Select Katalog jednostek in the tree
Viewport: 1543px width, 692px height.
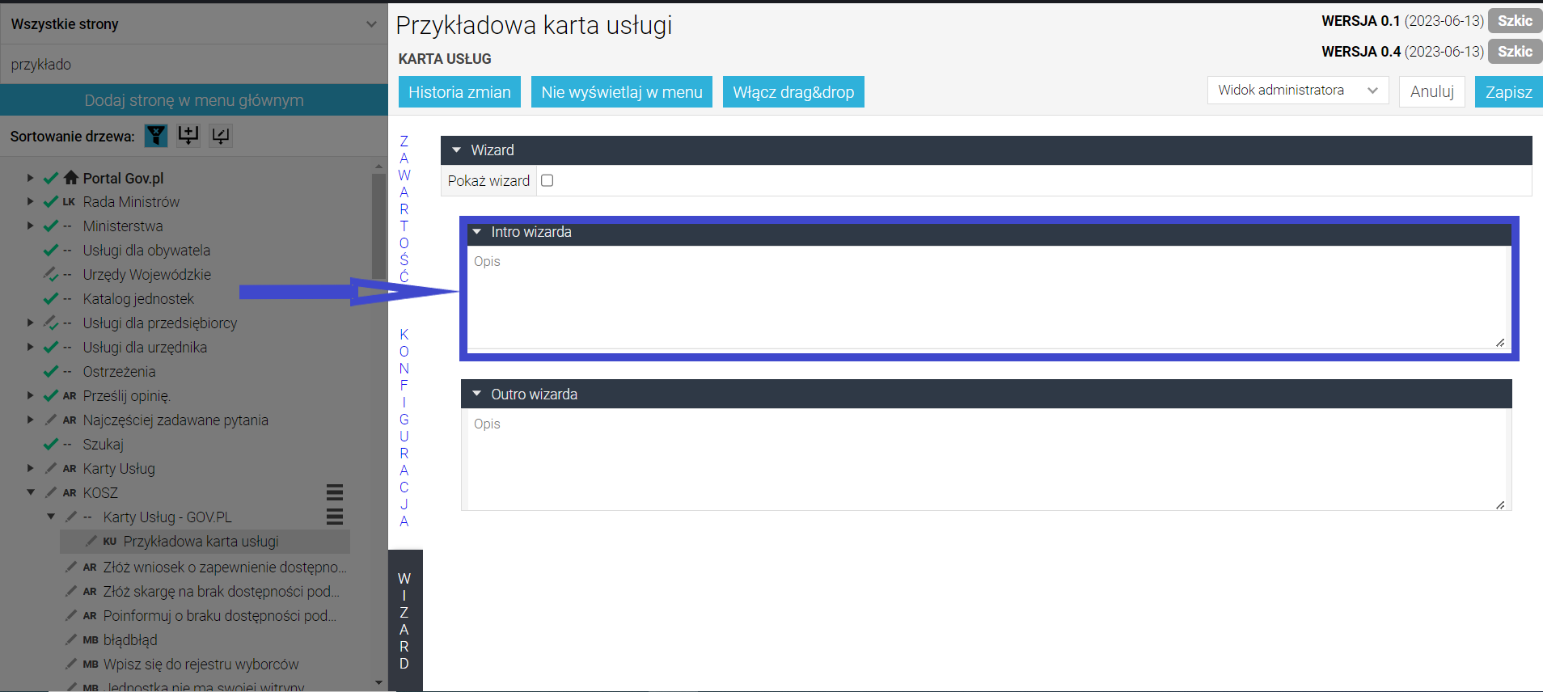point(138,299)
